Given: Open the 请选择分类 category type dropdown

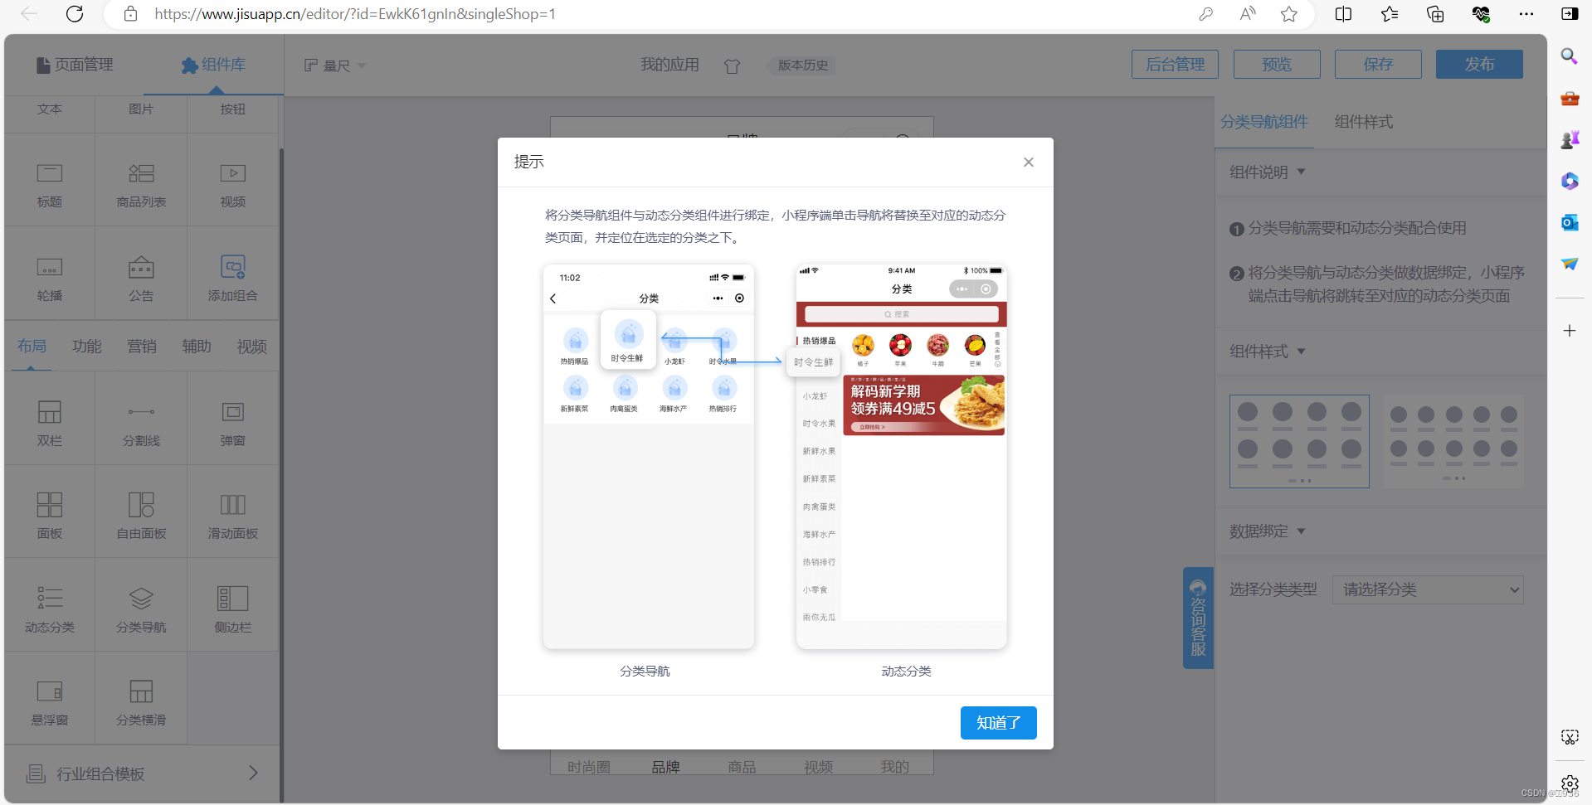Looking at the screenshot, I should tap(1427, 589).
